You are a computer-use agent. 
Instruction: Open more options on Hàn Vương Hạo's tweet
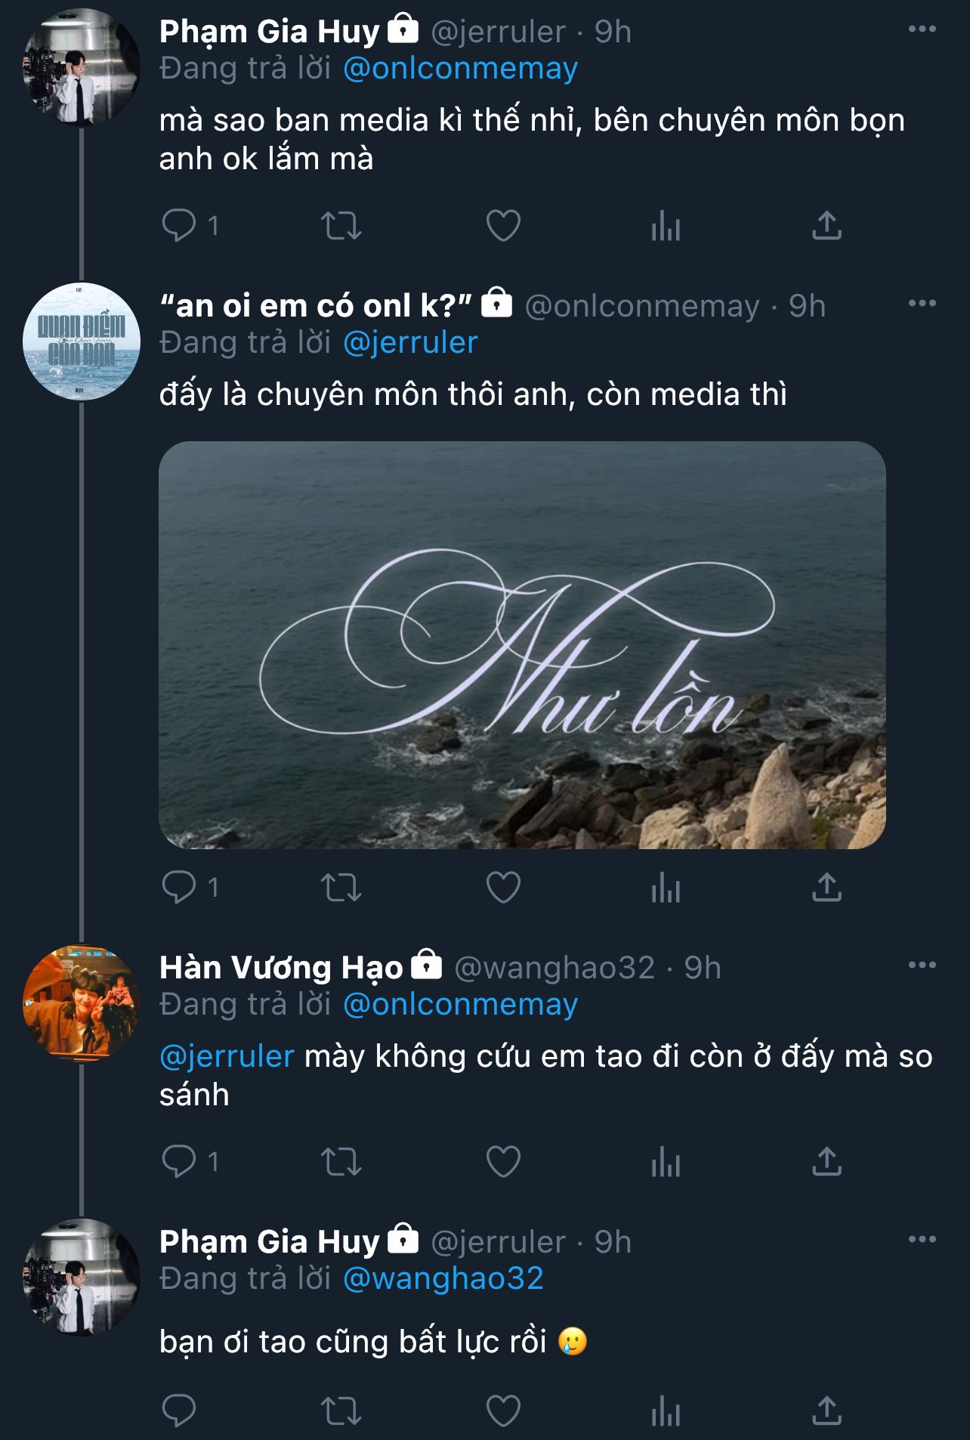[x=922, y=966]
